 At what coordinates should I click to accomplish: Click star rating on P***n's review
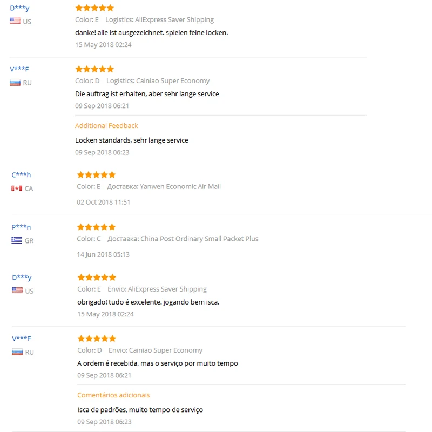(x=96, y=227)
